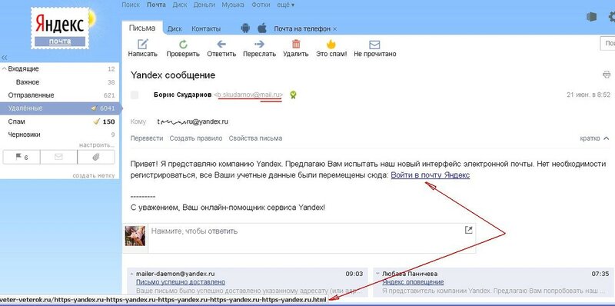Open the ещё dropdown menu
This screenshot has width=615, height=306.
click(286, 5)
